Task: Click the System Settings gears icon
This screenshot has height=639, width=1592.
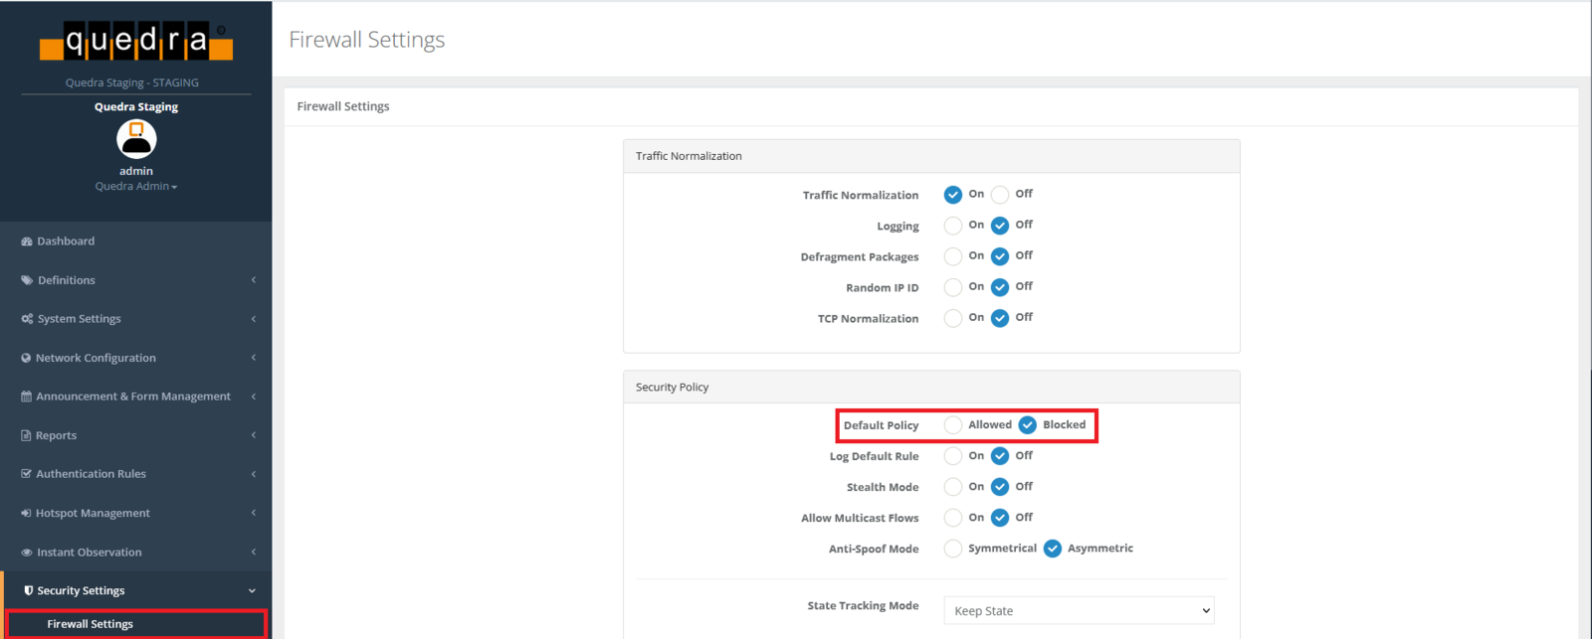Action: [x=27, y=319]
